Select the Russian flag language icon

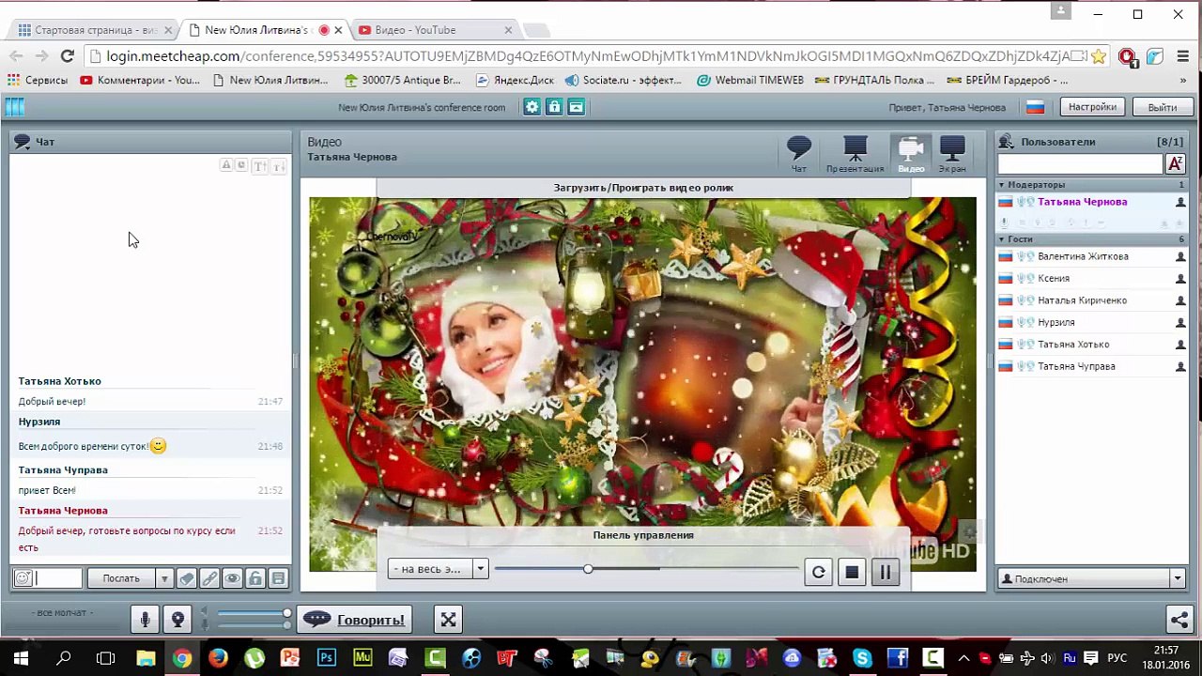[1035, 107]
